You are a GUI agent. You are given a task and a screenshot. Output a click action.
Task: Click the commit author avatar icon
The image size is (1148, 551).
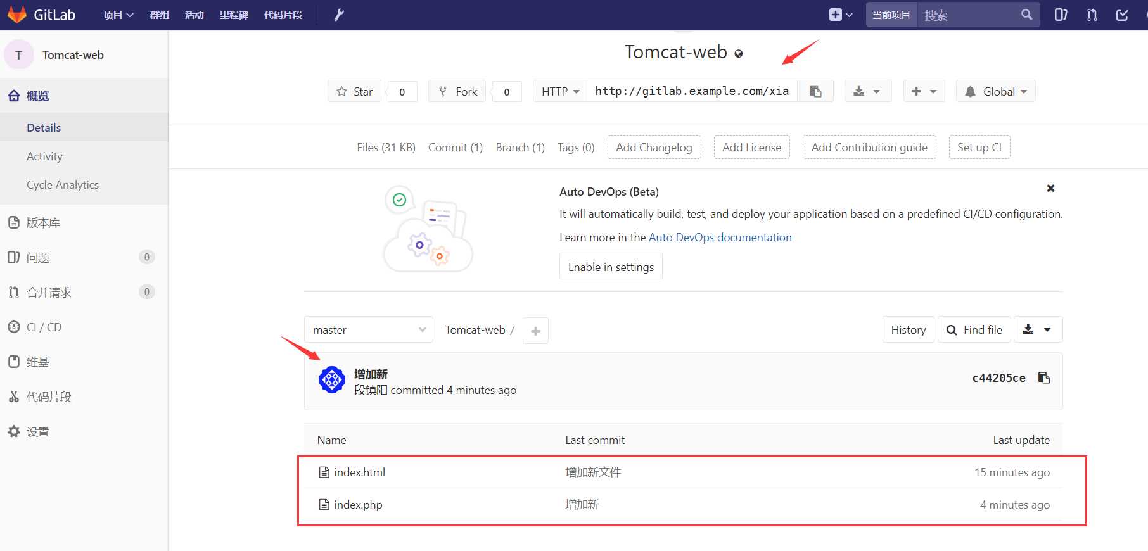[x=332, y=380]
